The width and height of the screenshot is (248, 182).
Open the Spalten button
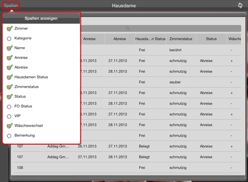[11, 5]
